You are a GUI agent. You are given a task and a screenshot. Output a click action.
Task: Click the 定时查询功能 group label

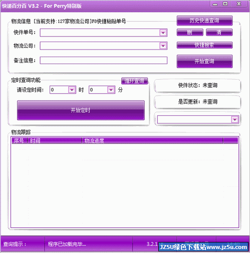(26, 80)
